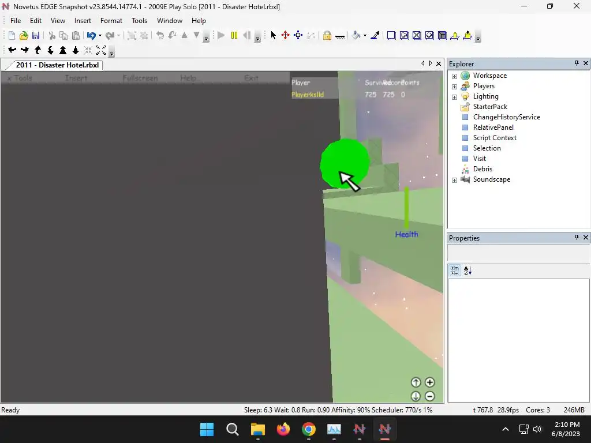Choose the Inlet surface tool
This screenshot has width=591, height=443.
[442, 35]
